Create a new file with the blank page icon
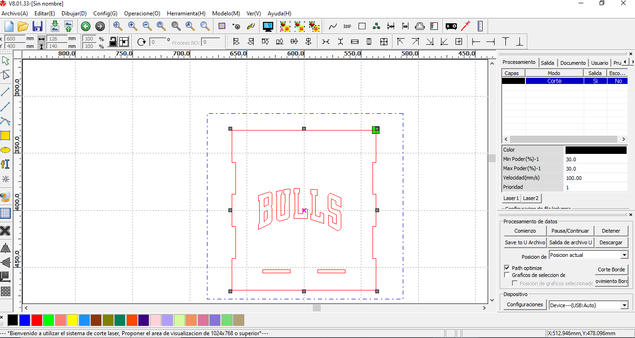The width and height of the screenshot is (635, 338). pos(9,26)
